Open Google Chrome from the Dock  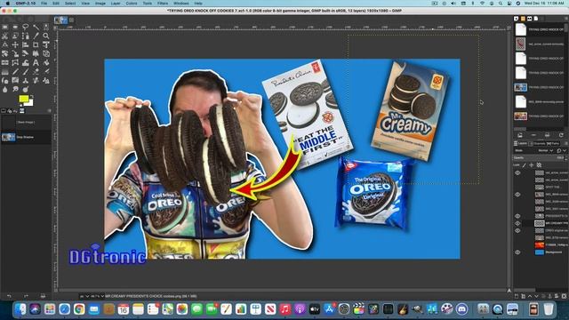coord(79,309)
